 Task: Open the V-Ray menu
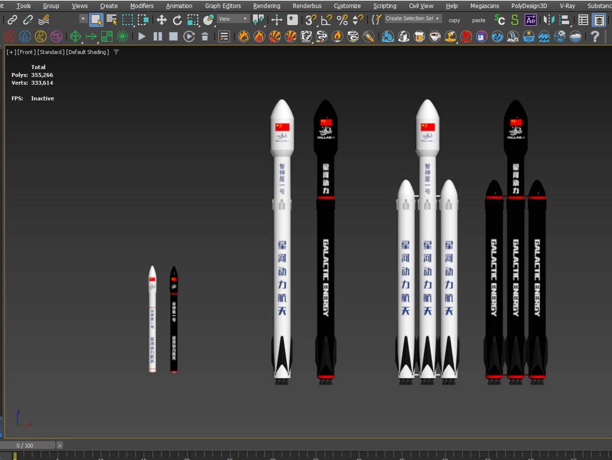567,6
